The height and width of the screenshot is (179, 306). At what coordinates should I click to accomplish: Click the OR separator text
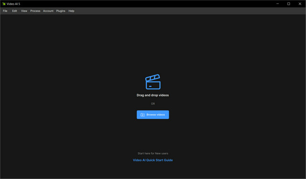pyautogui.click(x=153, y=104)
